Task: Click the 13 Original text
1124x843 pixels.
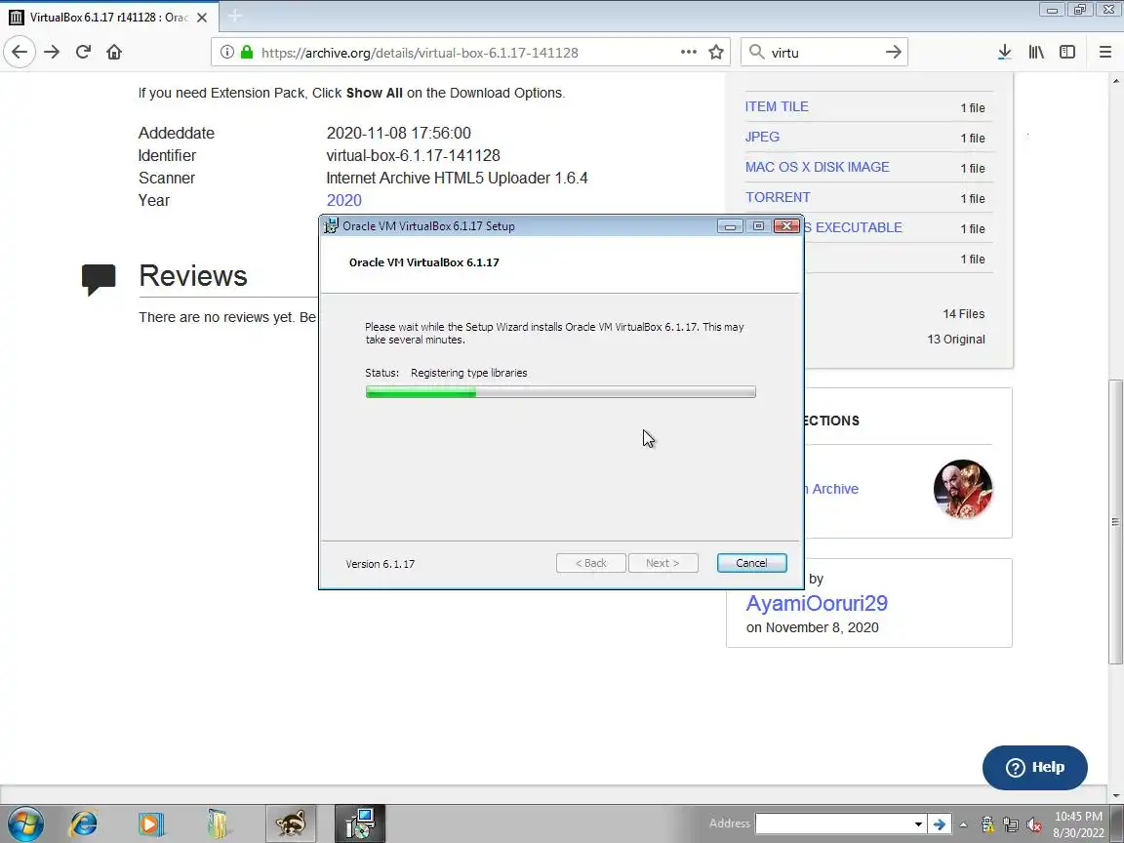Action: (955, 340)
